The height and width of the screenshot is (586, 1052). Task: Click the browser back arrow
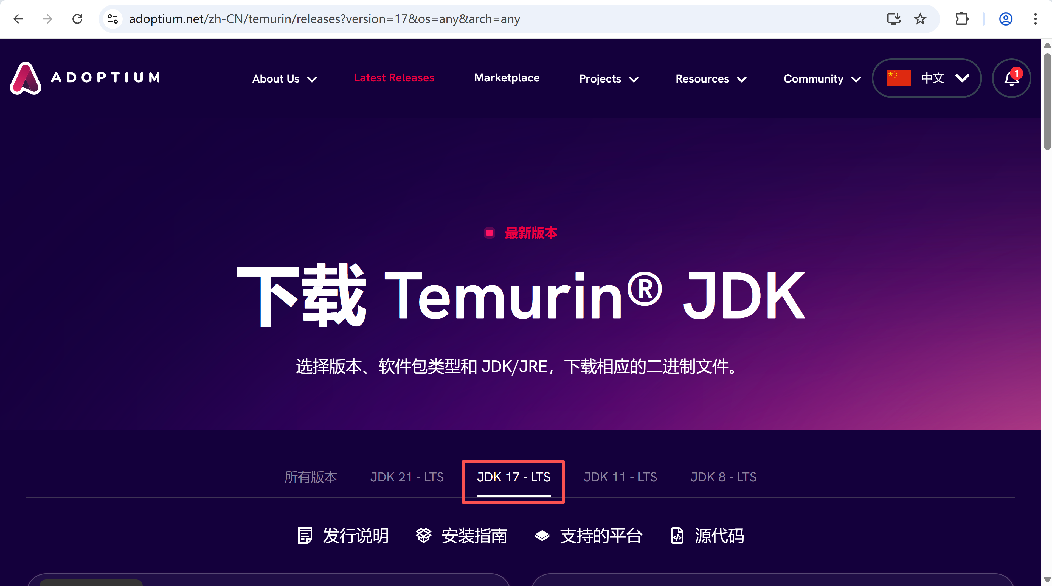[18, 19]
